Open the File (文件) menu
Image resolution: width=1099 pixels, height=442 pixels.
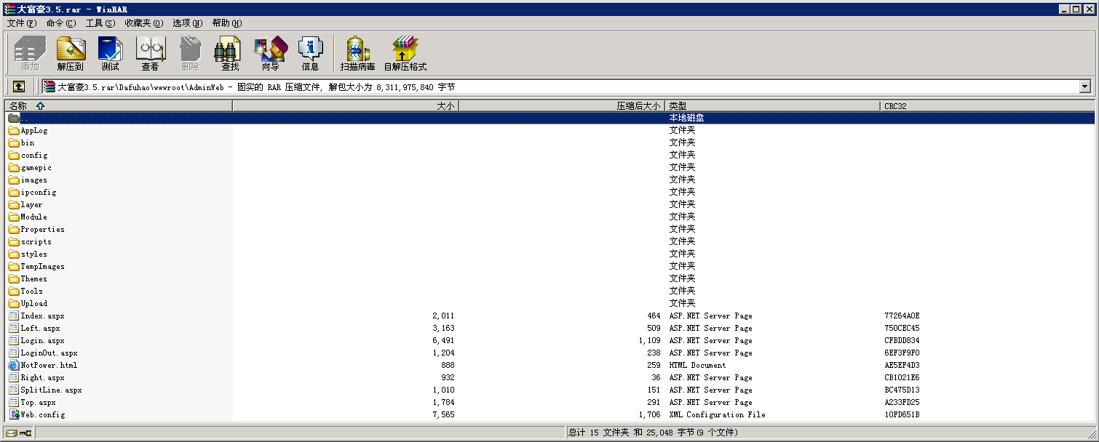[21, 23]
